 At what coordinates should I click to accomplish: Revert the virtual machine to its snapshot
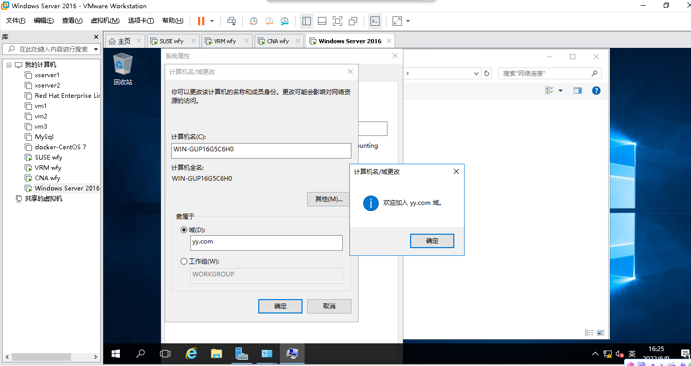[x=269, y=21]
